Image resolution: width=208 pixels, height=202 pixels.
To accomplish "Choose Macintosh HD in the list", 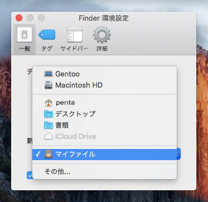I will (x=104, y=85).
